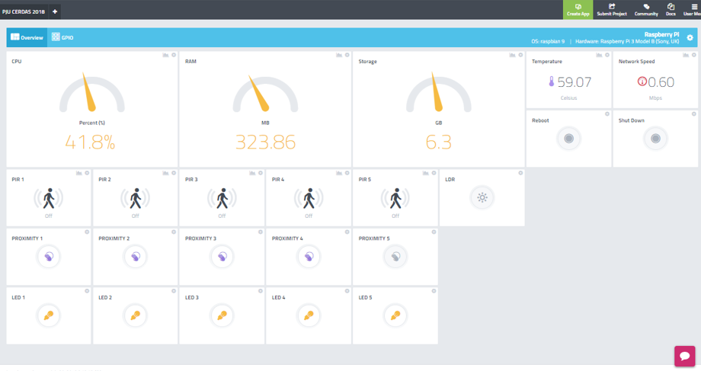Click the LDR sensor light icon

482,198
